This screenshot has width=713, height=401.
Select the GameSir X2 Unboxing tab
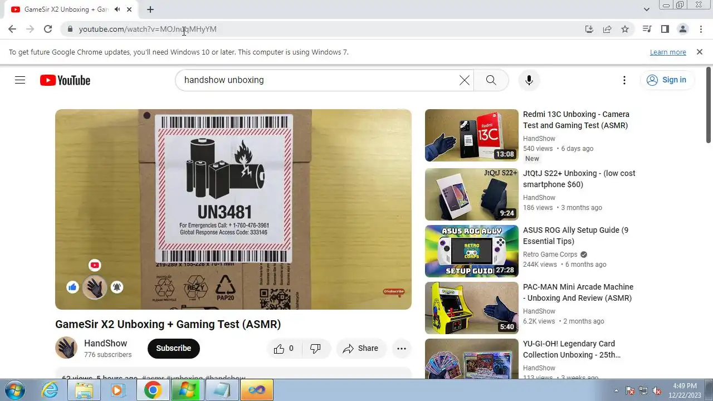[72, 9]
